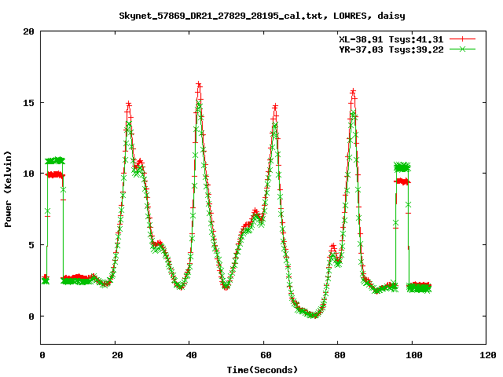The image size is (503, 377).
Task: Select the YR-37.03 Tsys:39.22 legend entry
Action: tap(391, 49)
